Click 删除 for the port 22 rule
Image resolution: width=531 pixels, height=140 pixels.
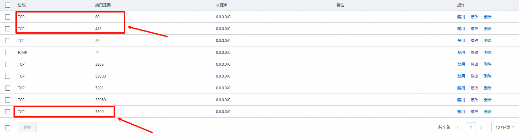coord(487,41)
